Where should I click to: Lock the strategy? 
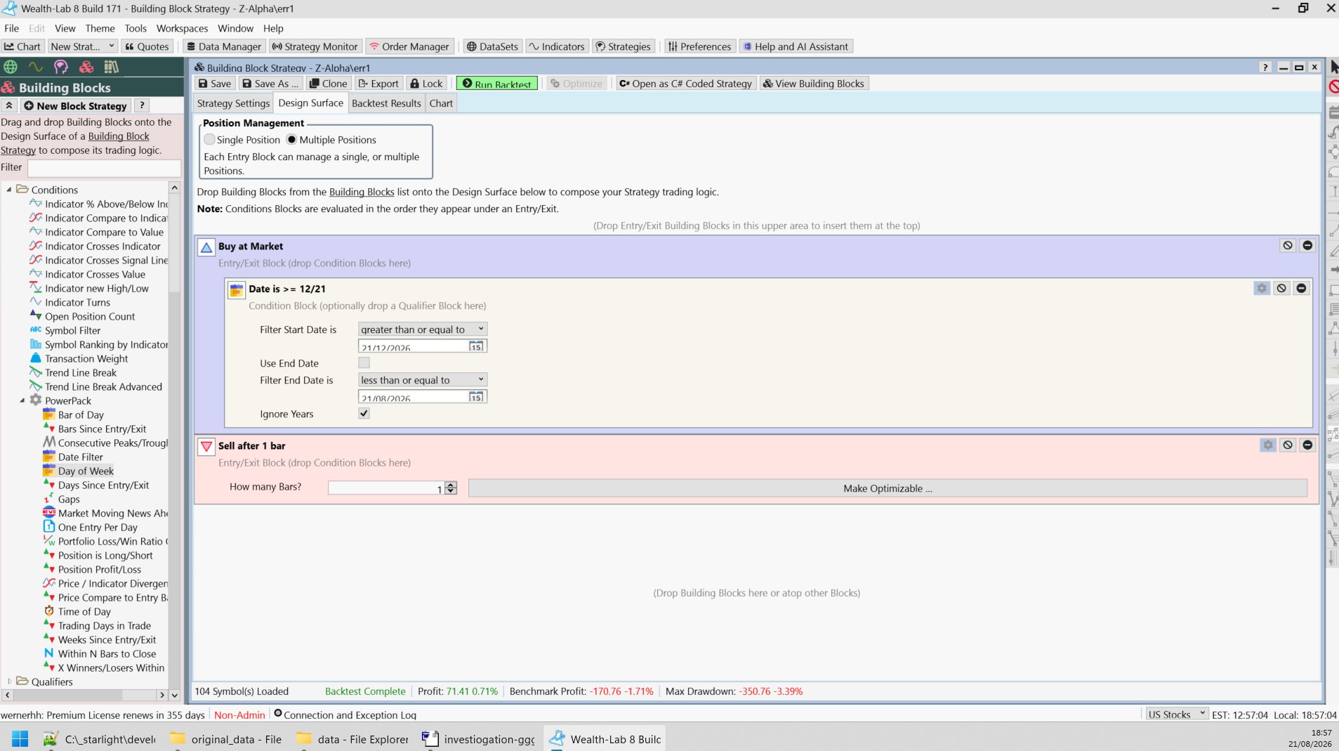coord(426,84)
